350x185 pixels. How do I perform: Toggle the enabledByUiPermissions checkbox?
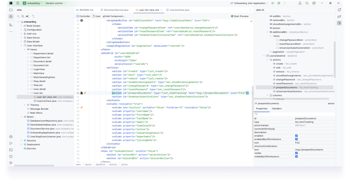click(296, 139)
